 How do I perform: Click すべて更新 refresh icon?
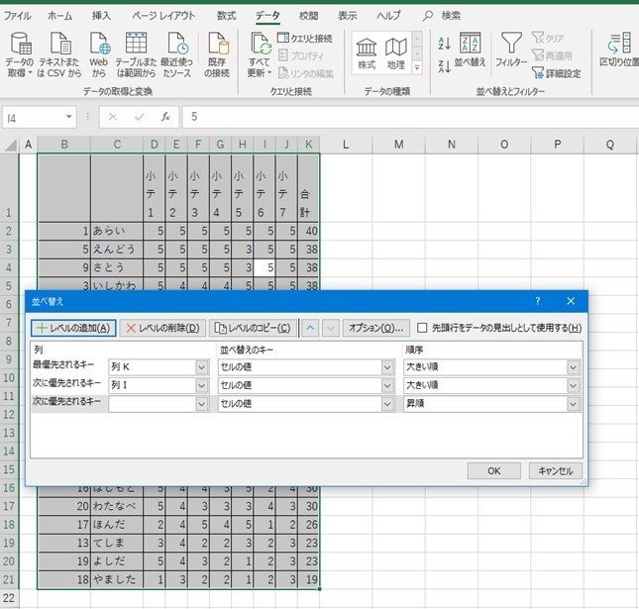click(x=260, y=55)
